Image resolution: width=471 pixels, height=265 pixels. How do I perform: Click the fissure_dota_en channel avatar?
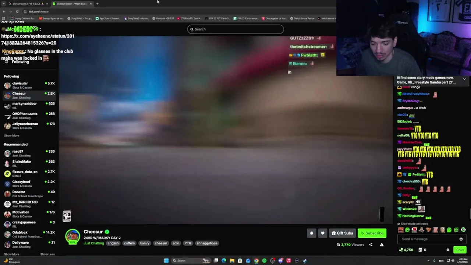pyautogui.click(x=7, y=174)
